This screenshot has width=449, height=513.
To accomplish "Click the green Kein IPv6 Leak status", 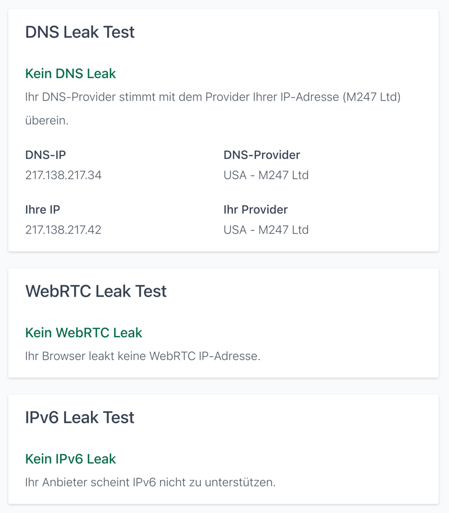I will 71,459.
